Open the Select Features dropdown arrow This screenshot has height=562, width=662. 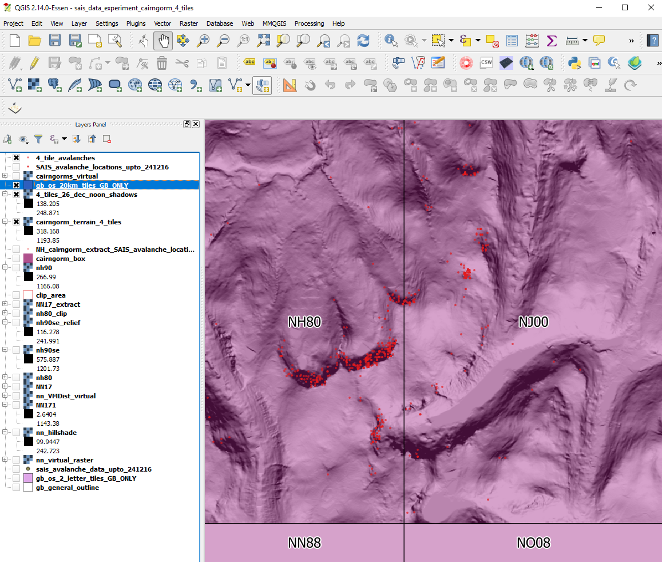point(451,41)
